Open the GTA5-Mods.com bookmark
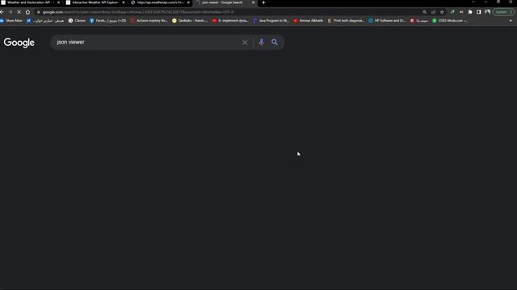The height and width of the screenshot is (290, 517). click(x=450, y=20)
